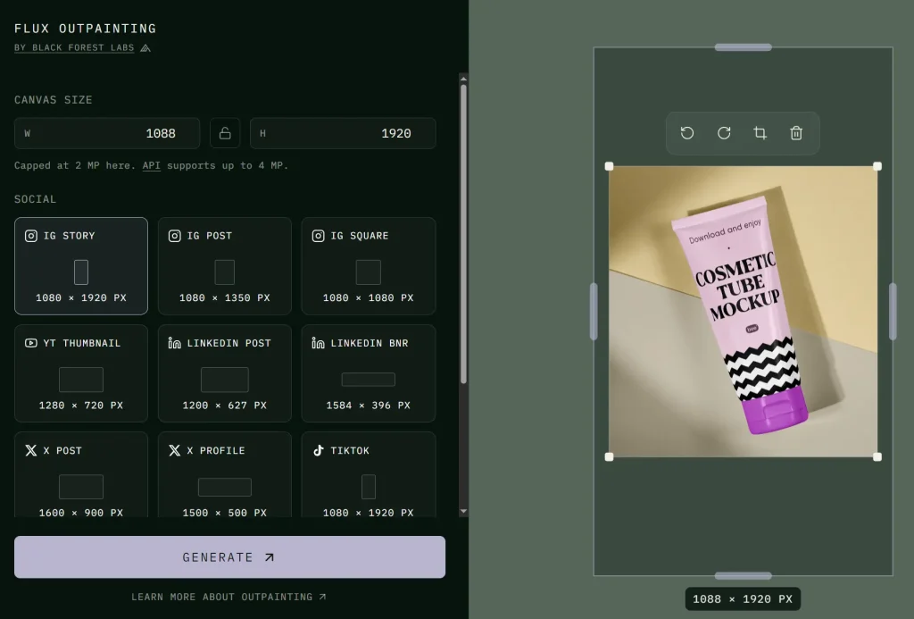Image resolution: width=914 pixels, height=619 pixels.
Task: Click the Generate button
Action: click(229, 557)
